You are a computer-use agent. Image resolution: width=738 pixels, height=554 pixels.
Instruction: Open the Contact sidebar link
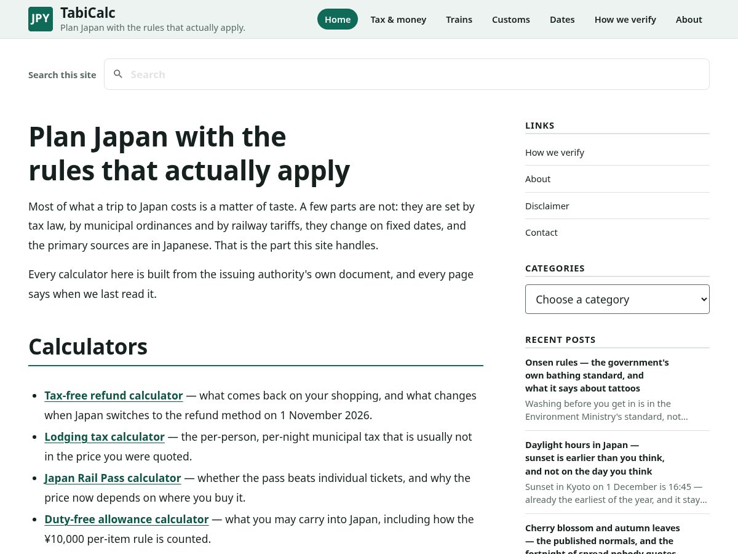point(541,232)
